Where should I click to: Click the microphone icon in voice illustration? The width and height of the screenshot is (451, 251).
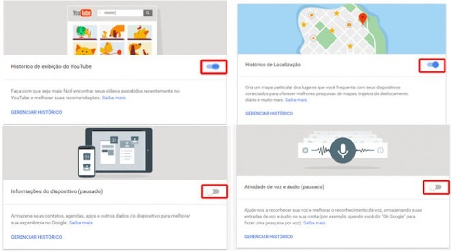tap(343, 150)
